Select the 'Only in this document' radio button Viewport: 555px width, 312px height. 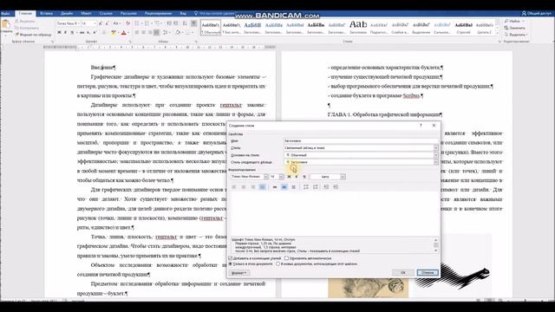pos(231,263)
